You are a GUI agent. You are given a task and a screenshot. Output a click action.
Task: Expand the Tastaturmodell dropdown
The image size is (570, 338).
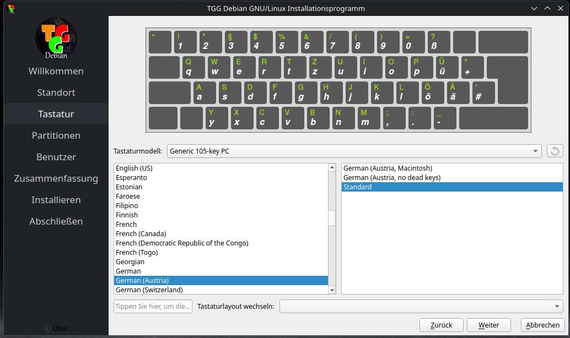354,151
